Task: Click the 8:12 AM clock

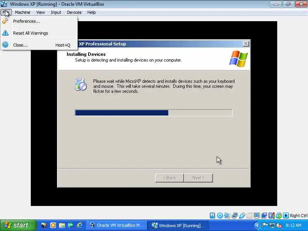Action: coord(293,225)
